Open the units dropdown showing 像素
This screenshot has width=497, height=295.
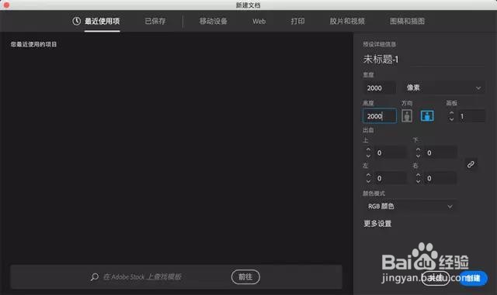coord(443,87)
